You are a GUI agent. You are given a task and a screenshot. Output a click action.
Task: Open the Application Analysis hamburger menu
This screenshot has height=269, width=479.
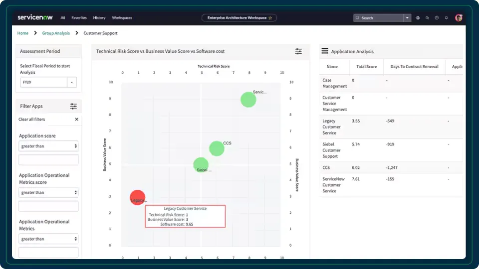325,51
